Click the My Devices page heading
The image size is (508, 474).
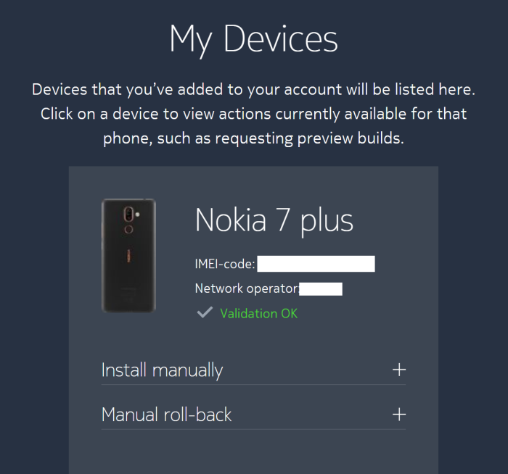click(x=253, y=39)
